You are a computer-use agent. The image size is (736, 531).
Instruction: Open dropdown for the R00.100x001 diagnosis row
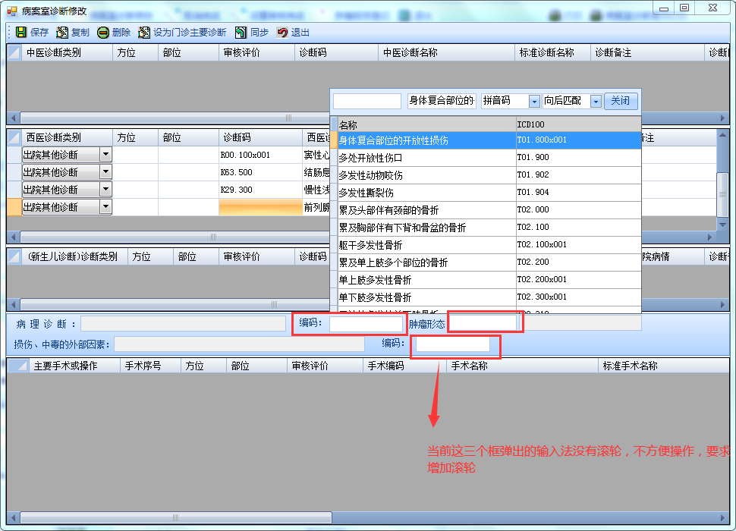click(105, 154)
